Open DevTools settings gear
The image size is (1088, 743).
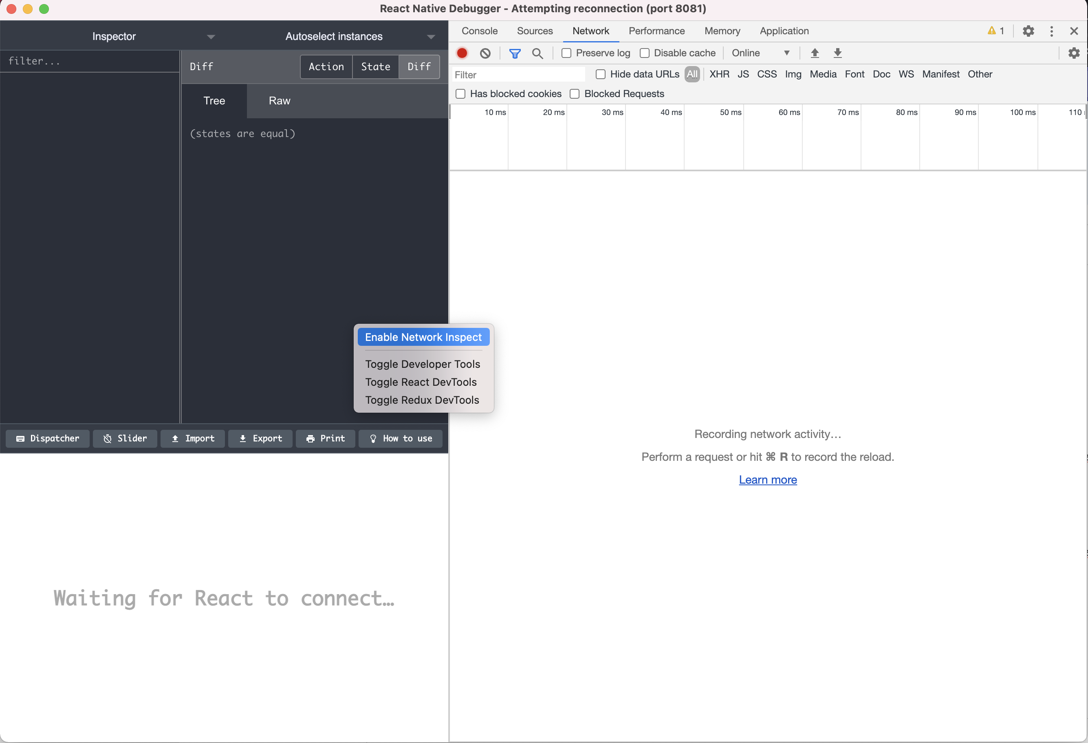(1028, 31)
